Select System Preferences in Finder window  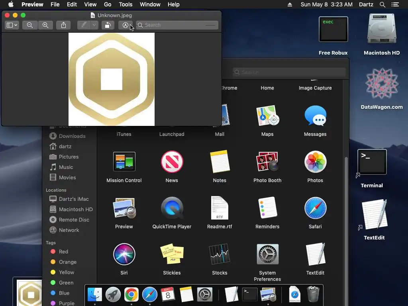point(267,254)
